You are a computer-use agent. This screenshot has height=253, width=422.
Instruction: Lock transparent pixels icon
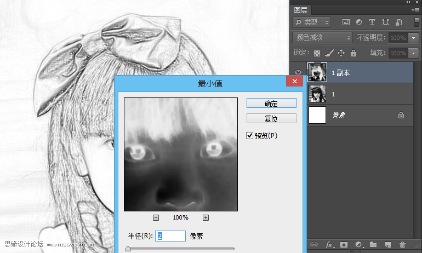[x=317, y=53]
